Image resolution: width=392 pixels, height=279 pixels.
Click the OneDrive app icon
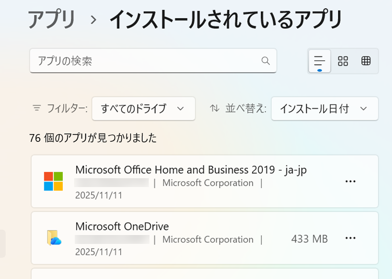(x=54, y=238)
